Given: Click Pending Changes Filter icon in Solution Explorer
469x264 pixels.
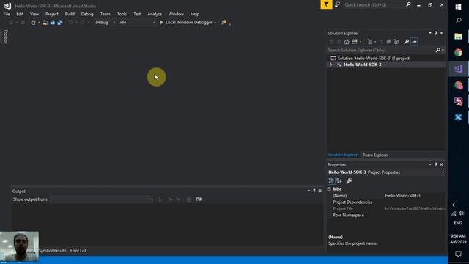Looking at the screenshot, I should [x=370, y=42].
